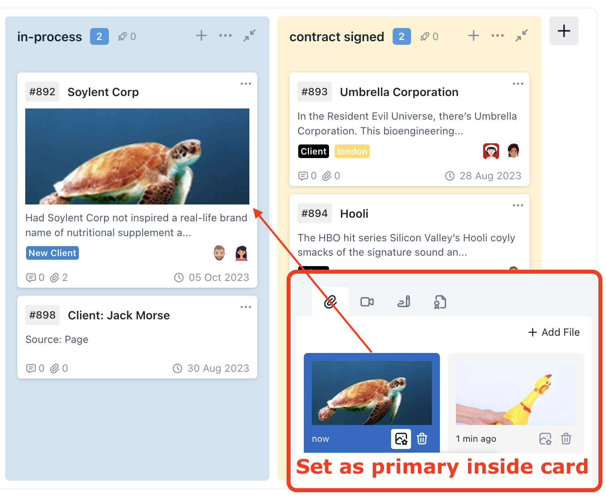
Task: Set rubber chicken image as primary
Action: coord(545,439)
